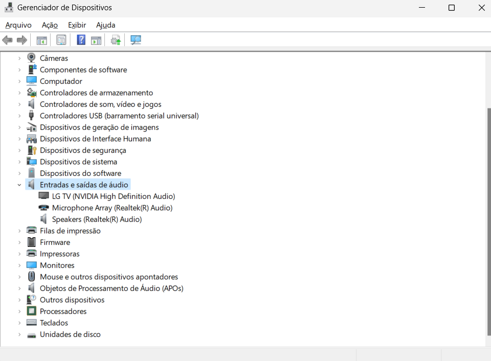
Task: Select Controladores de som, vídeo e jogos
Action: click(101, 104)
